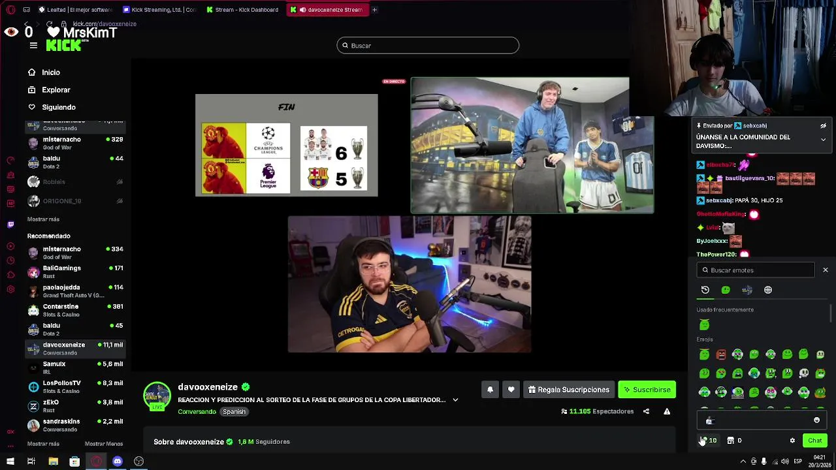Open LosPollosTV channel in sidebar
The height and width of the screenshot is (470, 836).
pos(75,386)
